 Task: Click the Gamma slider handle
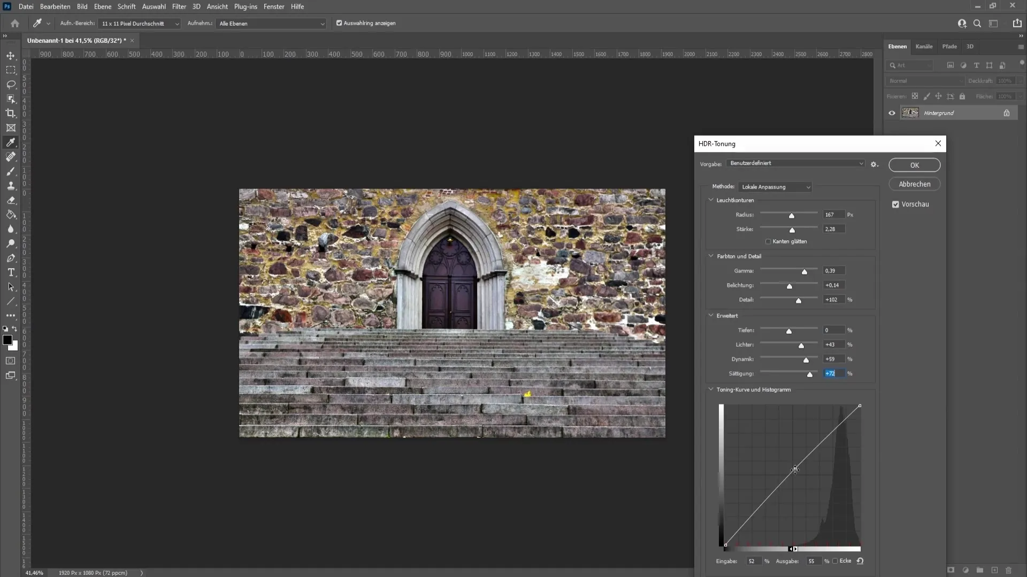point(804,271)
